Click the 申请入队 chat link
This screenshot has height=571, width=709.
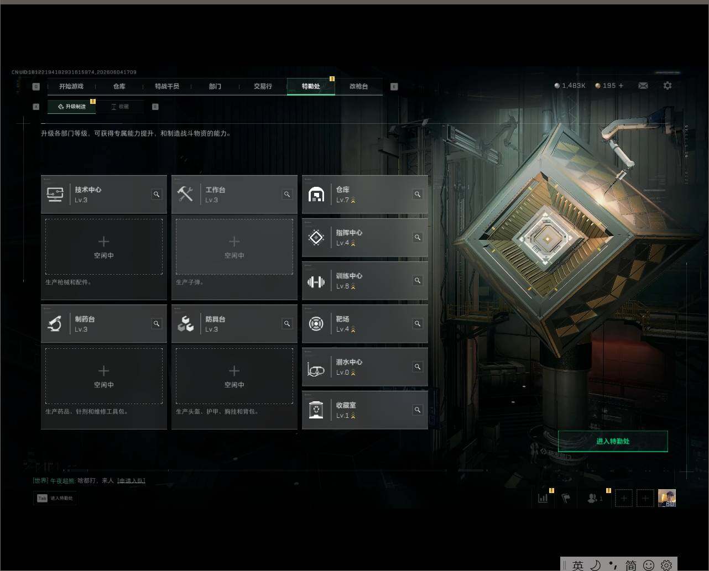pos(131,480)
